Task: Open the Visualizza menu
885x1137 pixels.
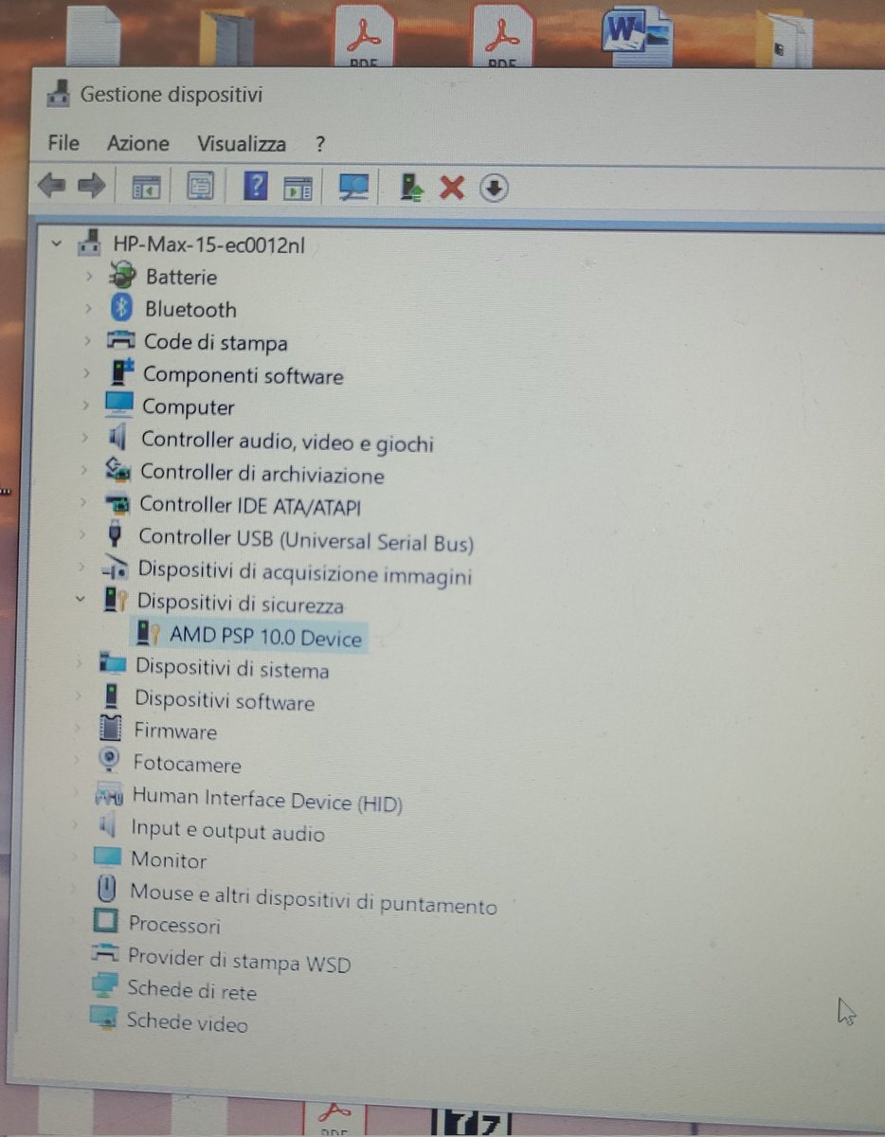Action: click(x=242, y=144)
